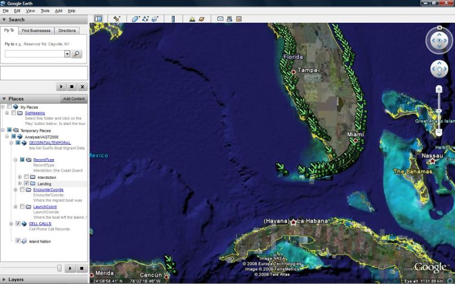This screenshot has height=284, width=455.
Task: Open the Fly to dropdown arrow
Action: [67, 53]
